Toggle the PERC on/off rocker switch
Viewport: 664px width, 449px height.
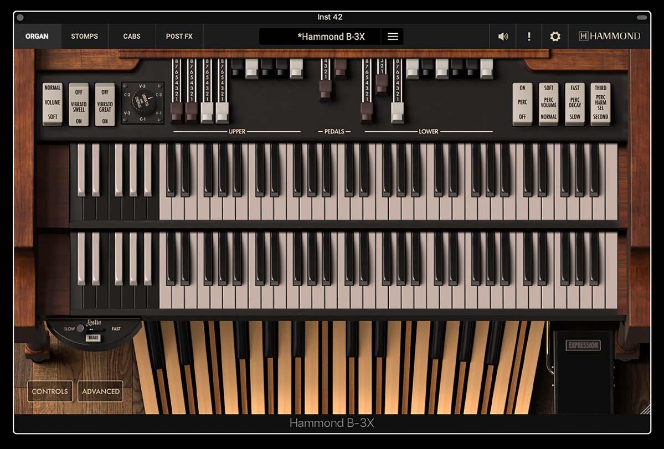tap(522, 104)
